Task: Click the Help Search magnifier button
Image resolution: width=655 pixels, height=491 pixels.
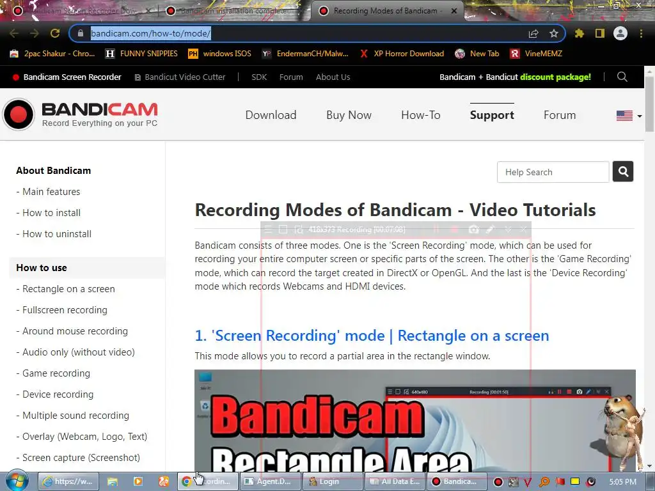Action: pos(623,171)
